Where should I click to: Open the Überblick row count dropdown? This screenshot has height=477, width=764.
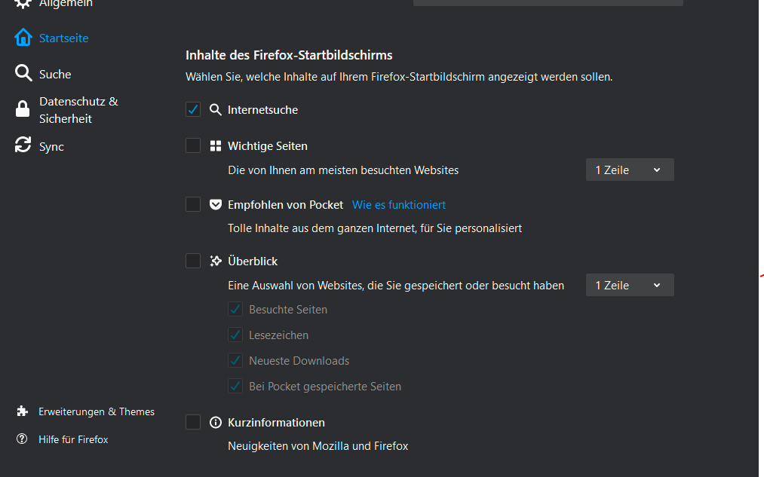tap(629, 285)
